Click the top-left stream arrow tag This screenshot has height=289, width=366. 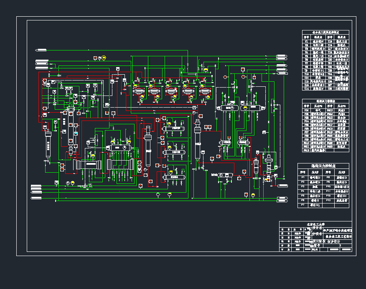[x=41, y=50]
